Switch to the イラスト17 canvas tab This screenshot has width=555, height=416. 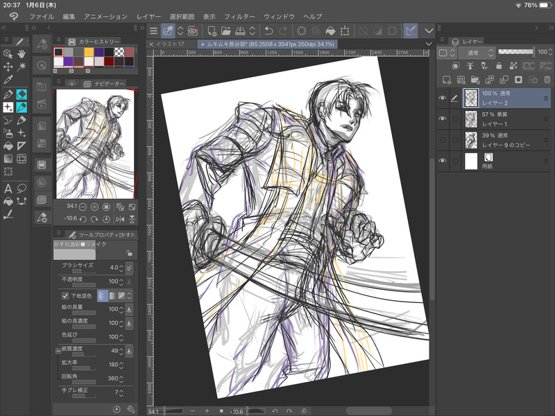(x=173, y=43)
